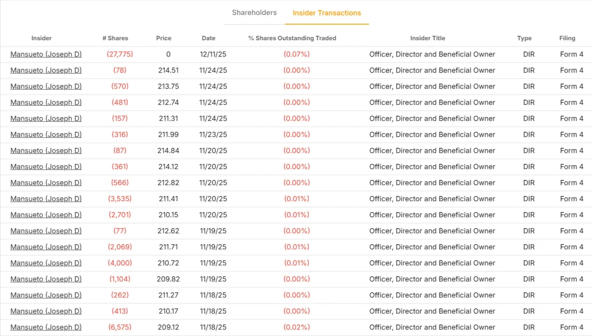Viewport: 592px width, 336px height.
Task: Open the insider profile on the 11/24/25 (78) row
Action: point(46,70)
